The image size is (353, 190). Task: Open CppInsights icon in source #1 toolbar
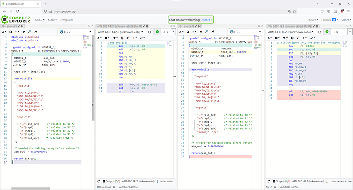click(30, 32)
